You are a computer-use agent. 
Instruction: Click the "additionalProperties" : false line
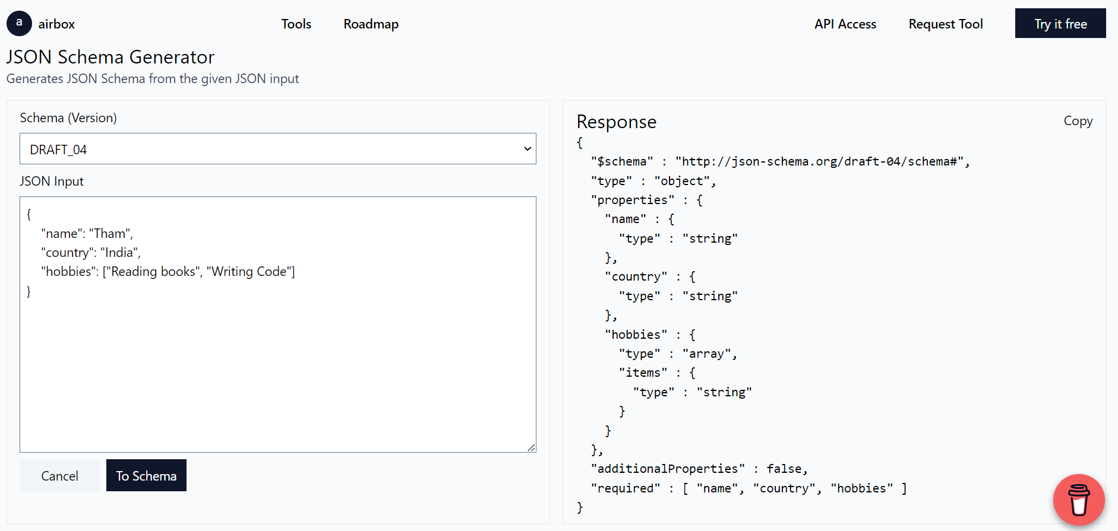coord(699,469)
